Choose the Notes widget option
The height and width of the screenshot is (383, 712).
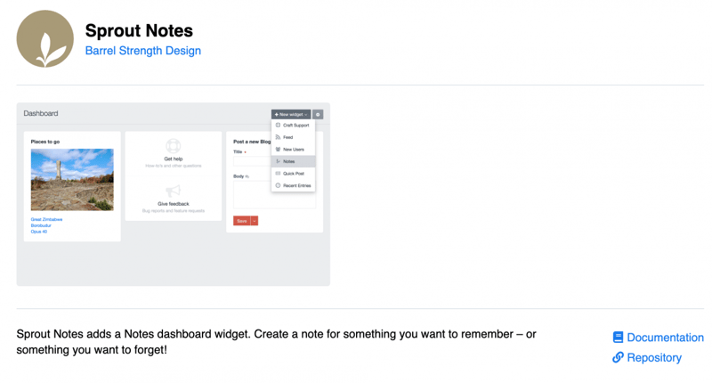(x=289, y=161)
